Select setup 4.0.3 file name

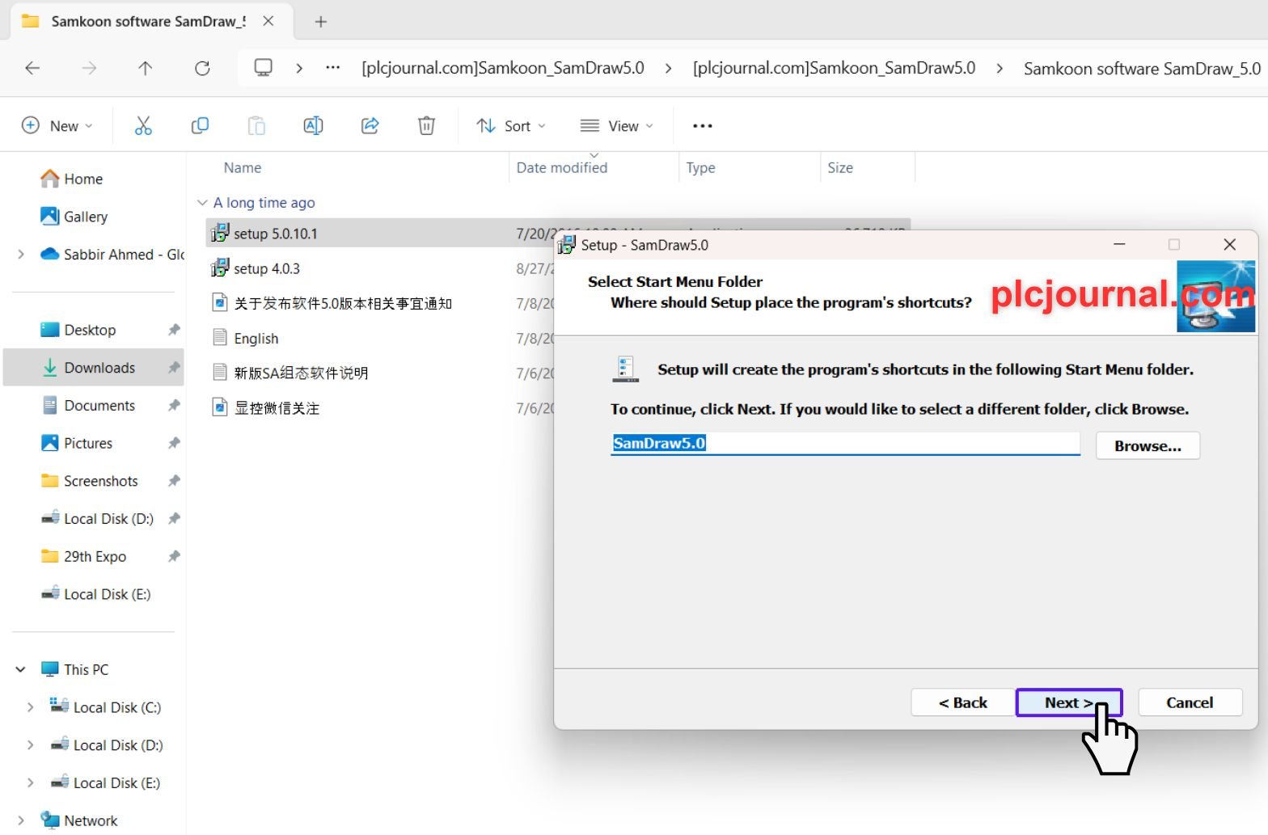[267, 268]
